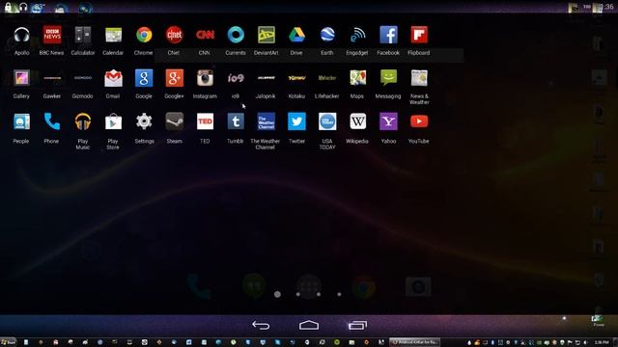Open Gmail

tap(114, 78)
